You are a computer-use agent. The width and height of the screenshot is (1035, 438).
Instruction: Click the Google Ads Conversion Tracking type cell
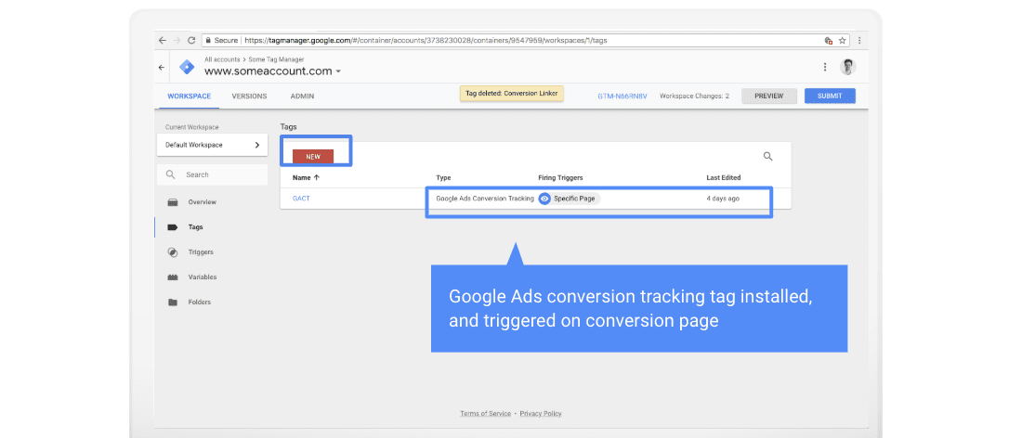coord(485,199)
